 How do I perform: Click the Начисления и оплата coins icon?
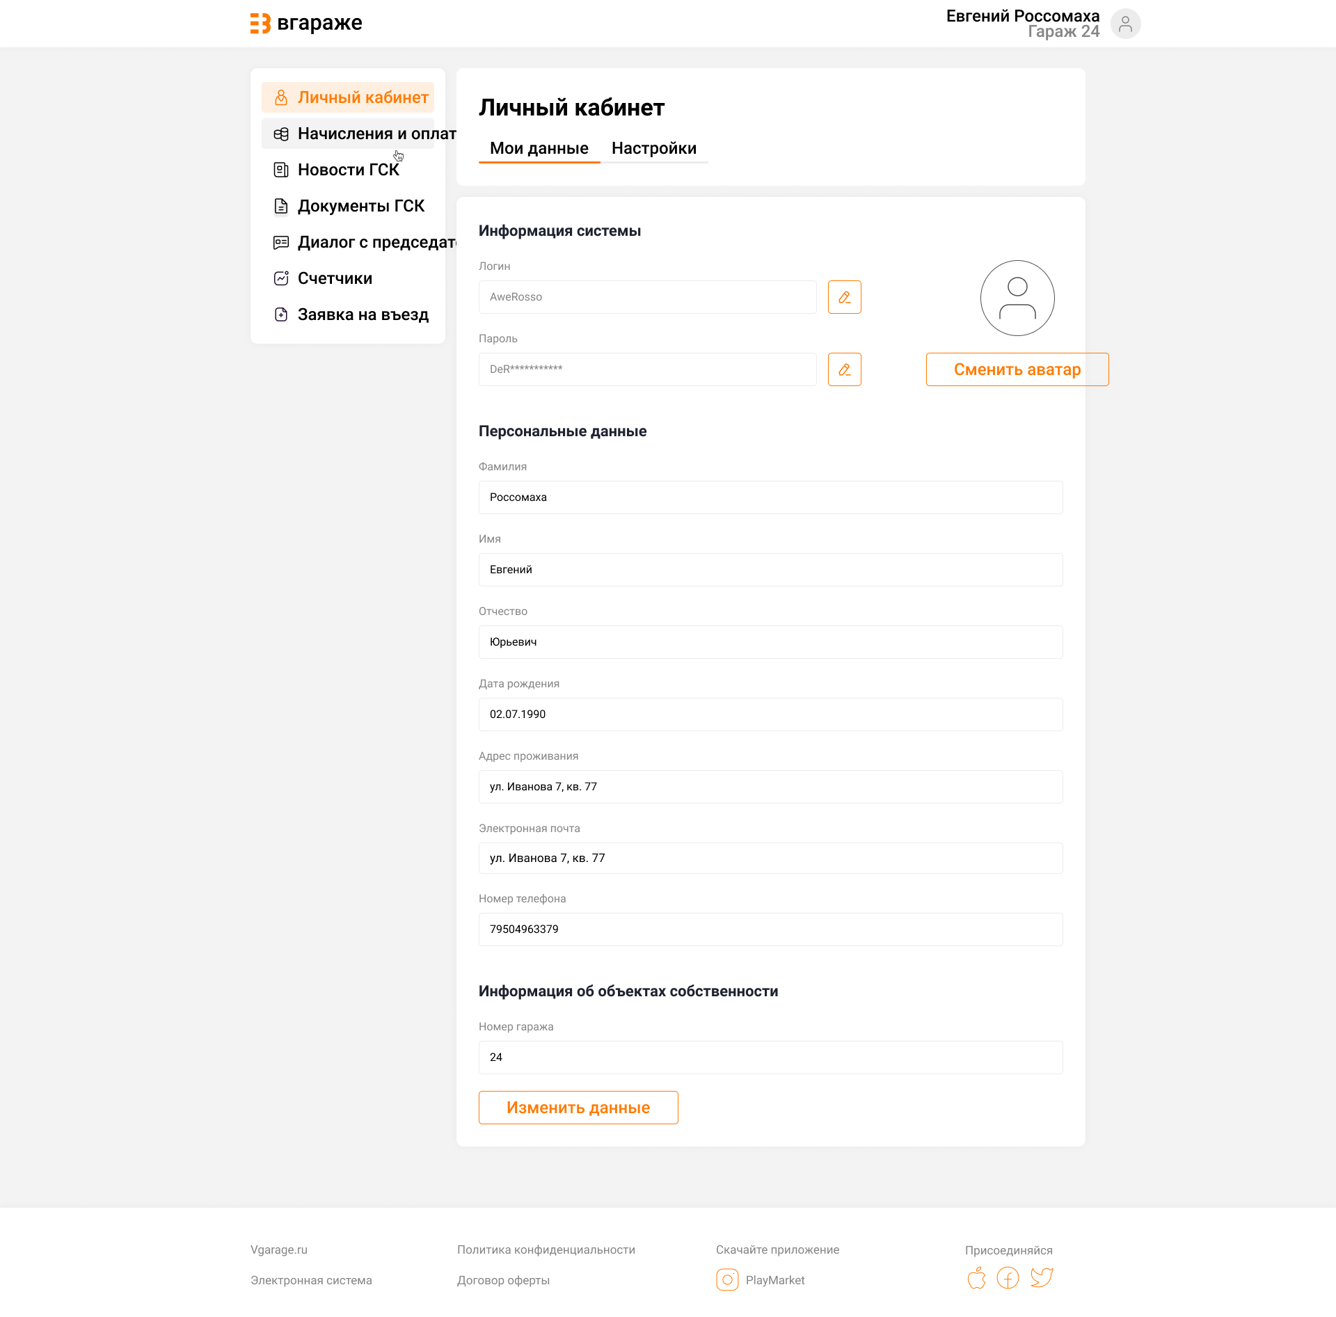click(281, 134)
